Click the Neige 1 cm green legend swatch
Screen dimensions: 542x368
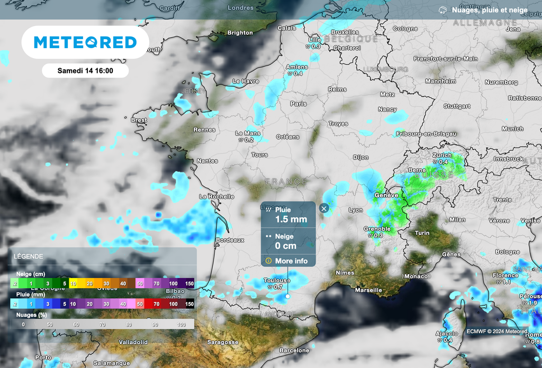point(31,283)
